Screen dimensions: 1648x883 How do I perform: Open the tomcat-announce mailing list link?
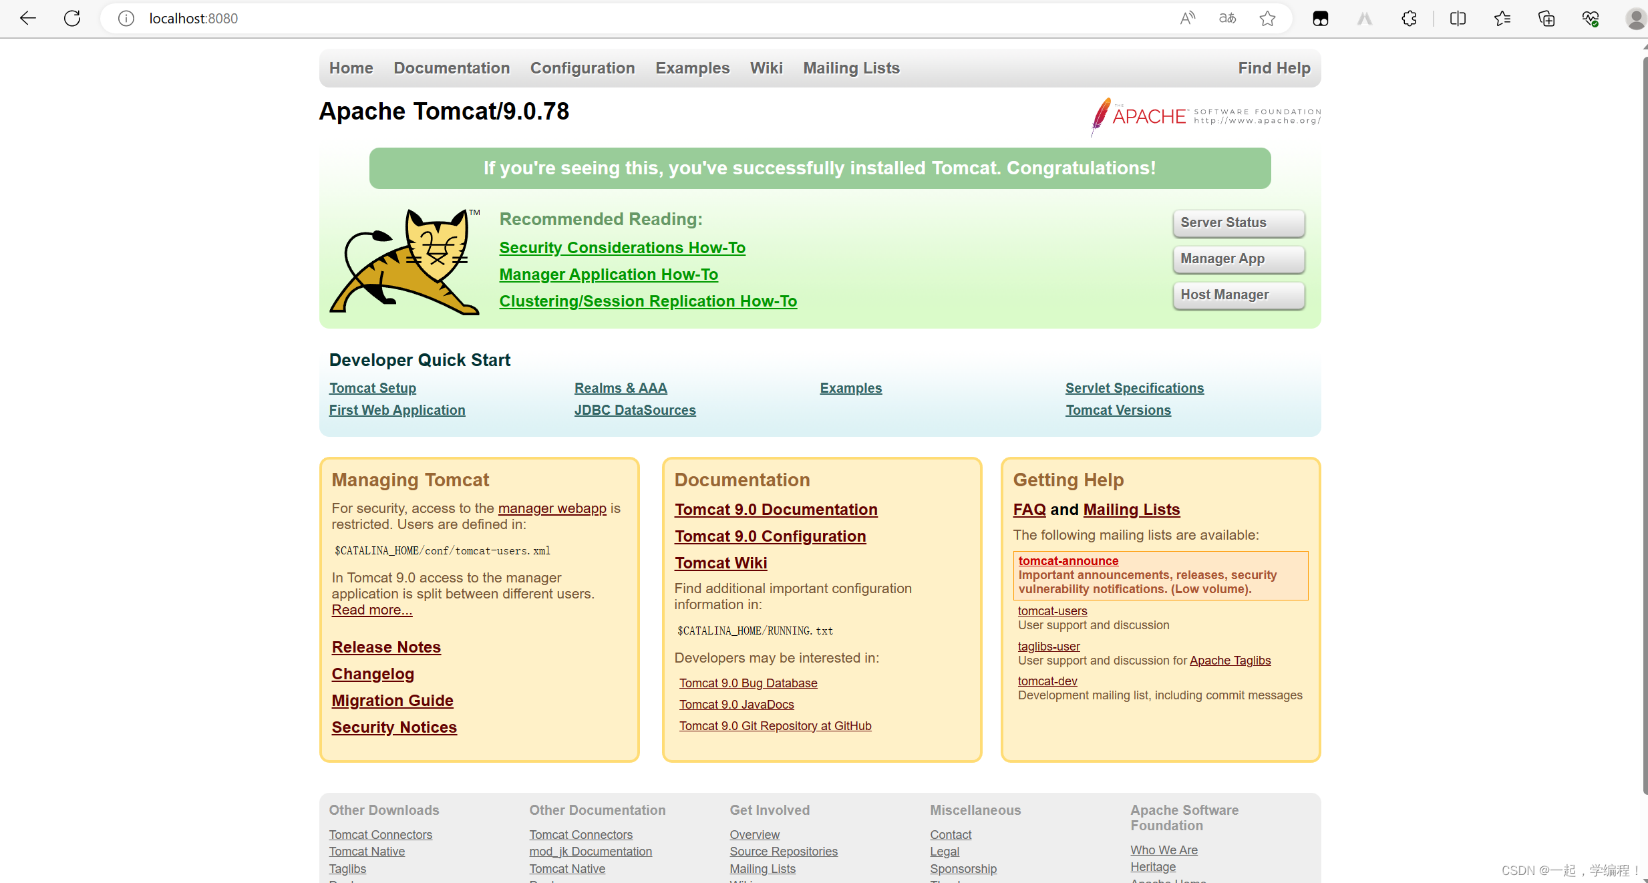(x=1068, y=561)
